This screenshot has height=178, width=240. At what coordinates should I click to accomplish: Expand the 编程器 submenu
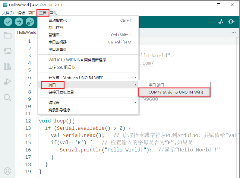pyautogui.click(x=88, y=103)
